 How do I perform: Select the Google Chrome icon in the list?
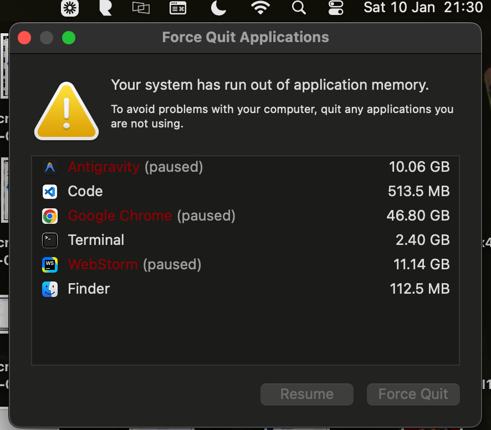50,216
